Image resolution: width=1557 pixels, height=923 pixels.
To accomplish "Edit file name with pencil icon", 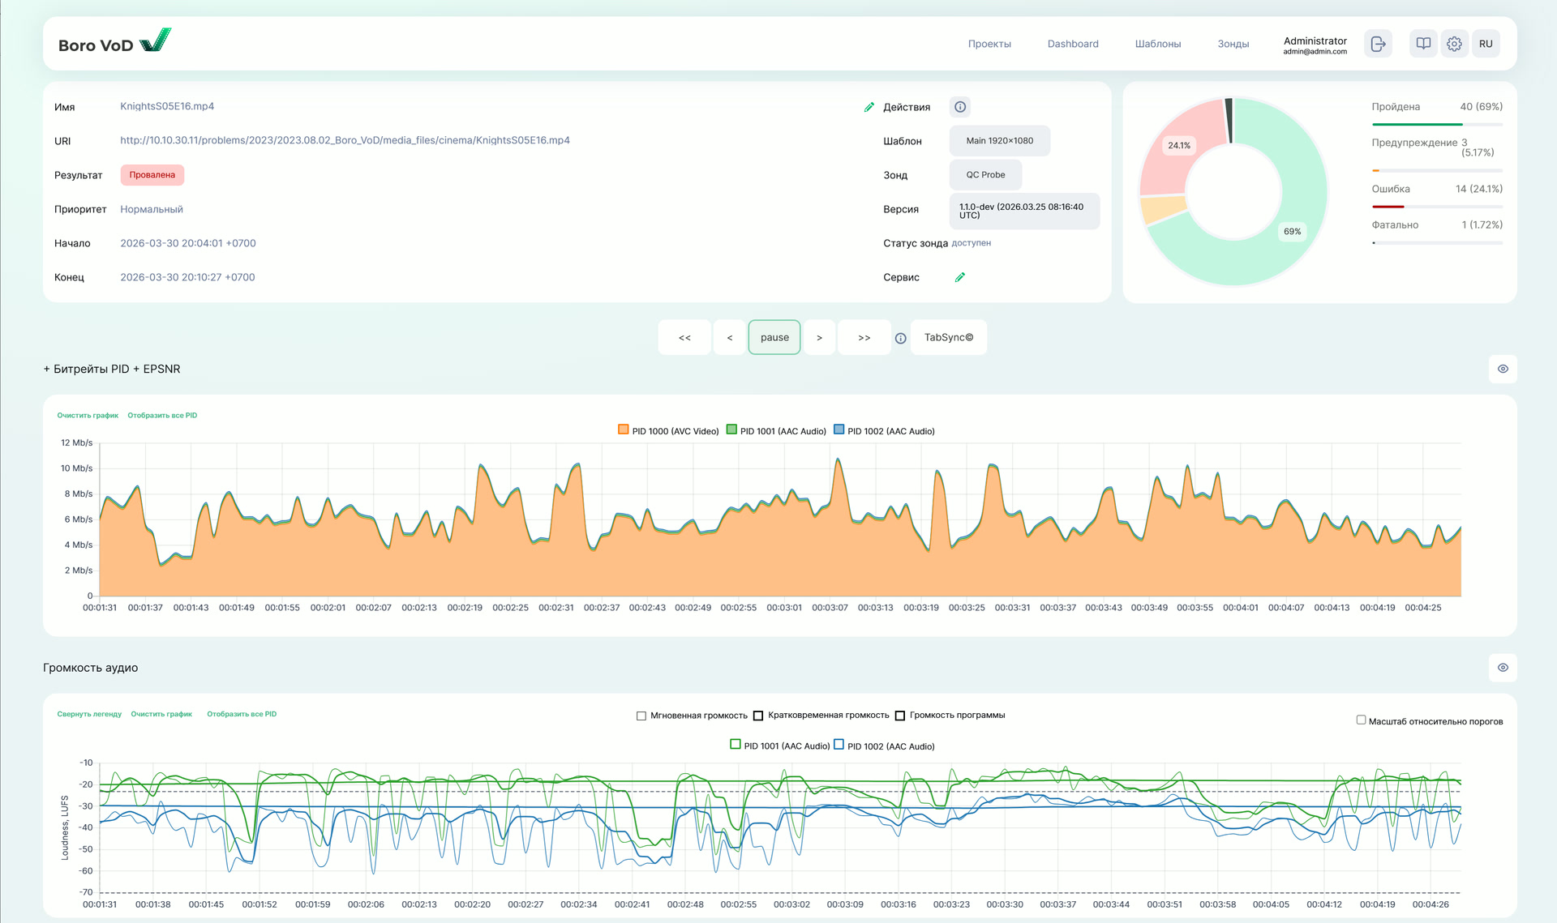I will (x=869, y=107).
